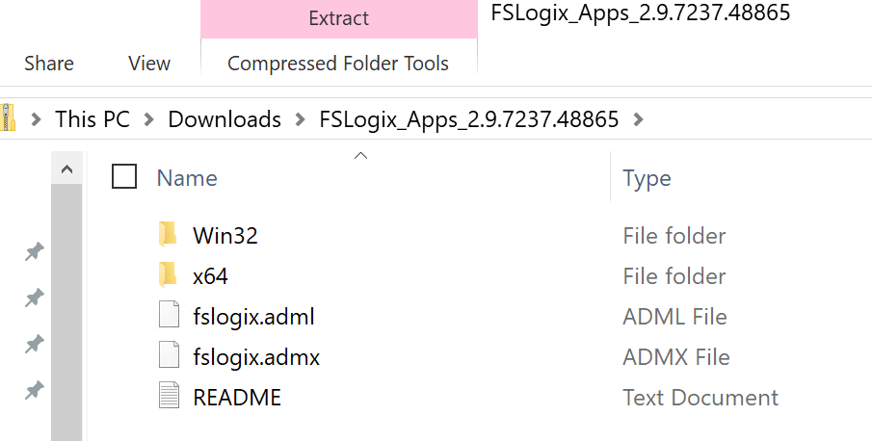Sort files by Type column header
The image size is (872, 441).
647,178
